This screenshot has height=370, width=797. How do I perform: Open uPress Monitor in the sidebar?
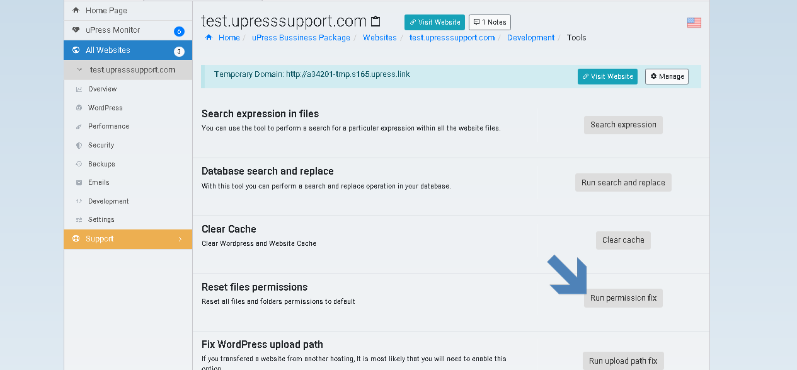pos(128,30)
